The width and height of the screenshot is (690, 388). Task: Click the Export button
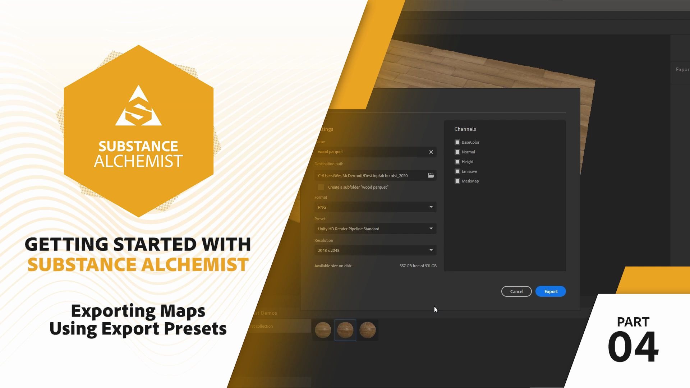click(551, 291)
